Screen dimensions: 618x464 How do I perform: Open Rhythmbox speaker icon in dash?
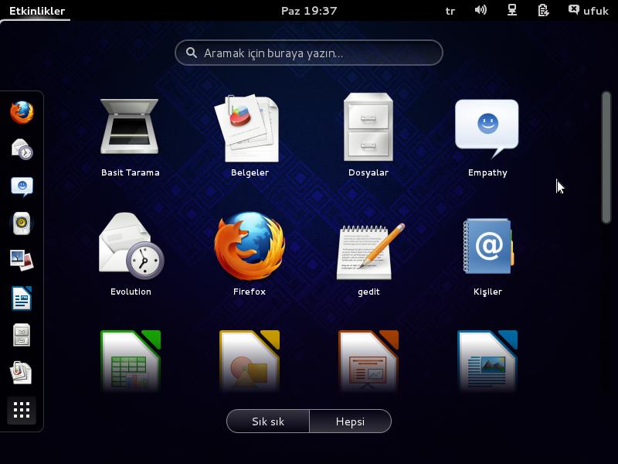[x=22, y=223]
